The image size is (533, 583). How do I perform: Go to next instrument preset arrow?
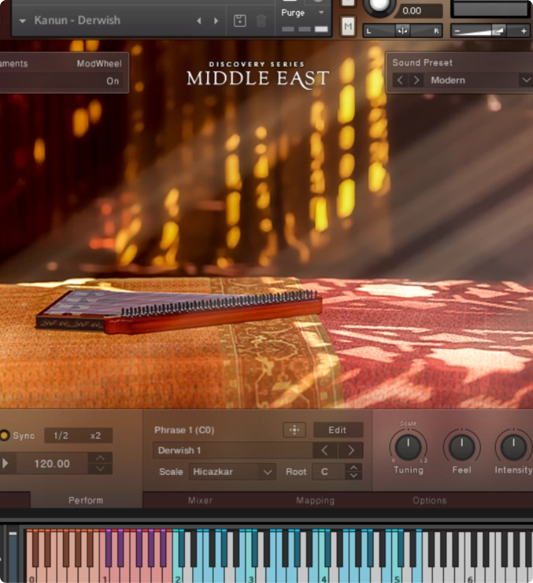point(216,21)
